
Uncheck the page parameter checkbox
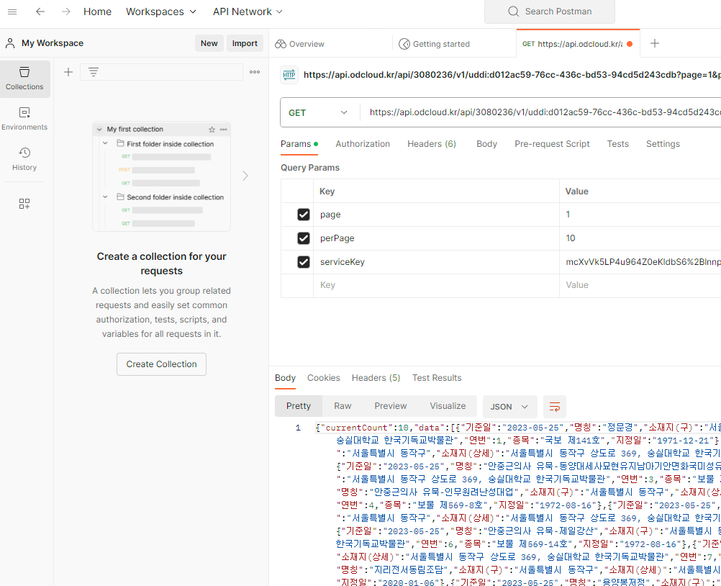click(304, 215)
